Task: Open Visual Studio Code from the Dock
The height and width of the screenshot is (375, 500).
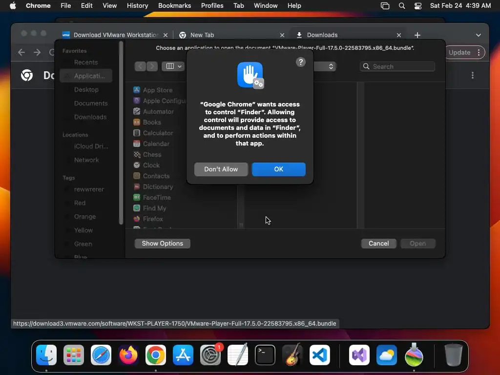Action: pyautogui.click(x=319, y=355)
